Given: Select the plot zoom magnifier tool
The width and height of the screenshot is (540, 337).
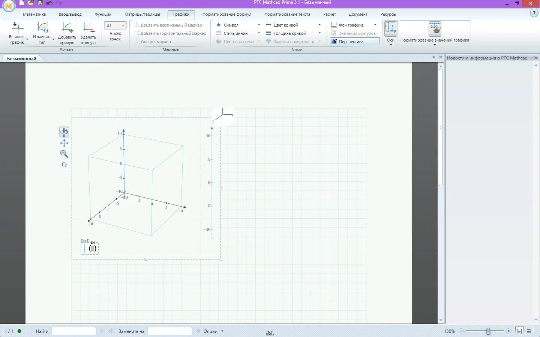Looking at the screenshot, I should [64, 154].
